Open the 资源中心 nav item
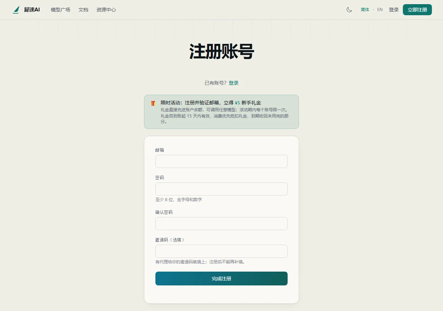 [x=106, y=10]
